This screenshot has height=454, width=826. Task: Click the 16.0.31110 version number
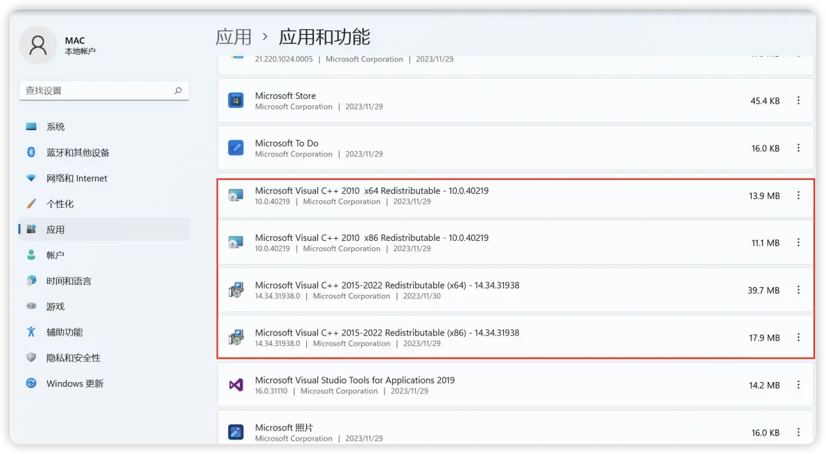coord(272,391)
